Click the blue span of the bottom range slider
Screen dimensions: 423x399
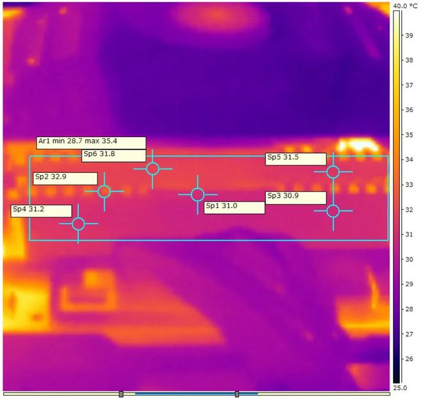tap(179, 394)
